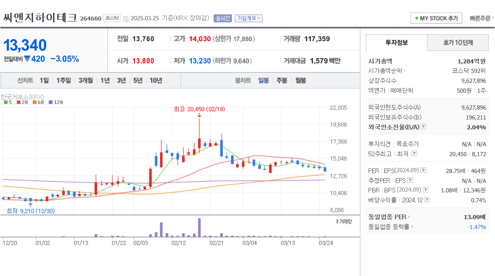Click the 최저 9,210 (12/30) chart marker
The height and width of the screenshot is (276, 495).
click(x=30, y=211)
